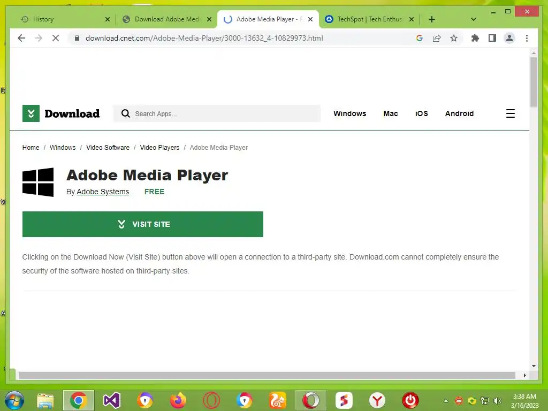The width and height of the screenshot is (548, 411).
Task: Open Google icon in address bar
Action: click(x=420, y=38)
